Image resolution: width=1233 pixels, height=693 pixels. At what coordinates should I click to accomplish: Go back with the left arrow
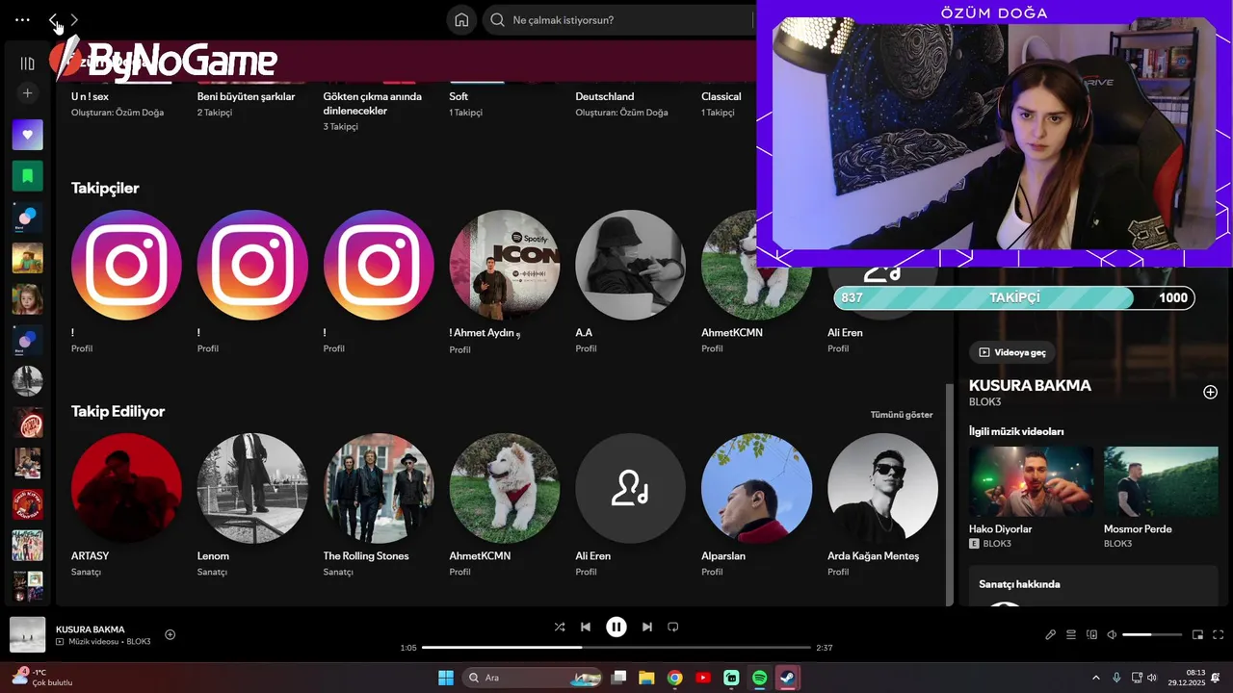[53, 20]
